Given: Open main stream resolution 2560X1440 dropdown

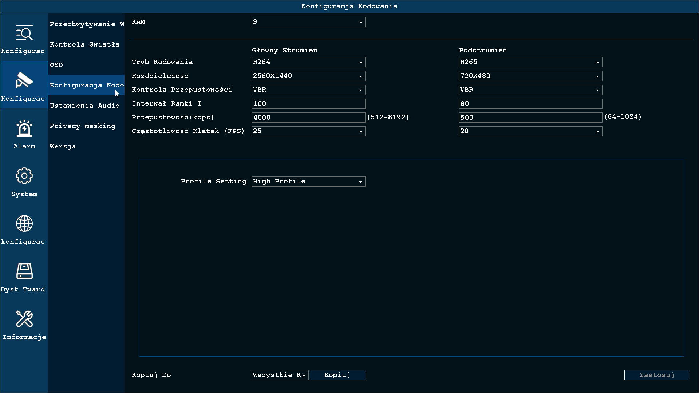Looking at the screenshot, I should (x=308, y=76).
